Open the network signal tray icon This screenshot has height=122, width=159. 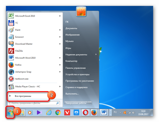(x=129, y=112)
